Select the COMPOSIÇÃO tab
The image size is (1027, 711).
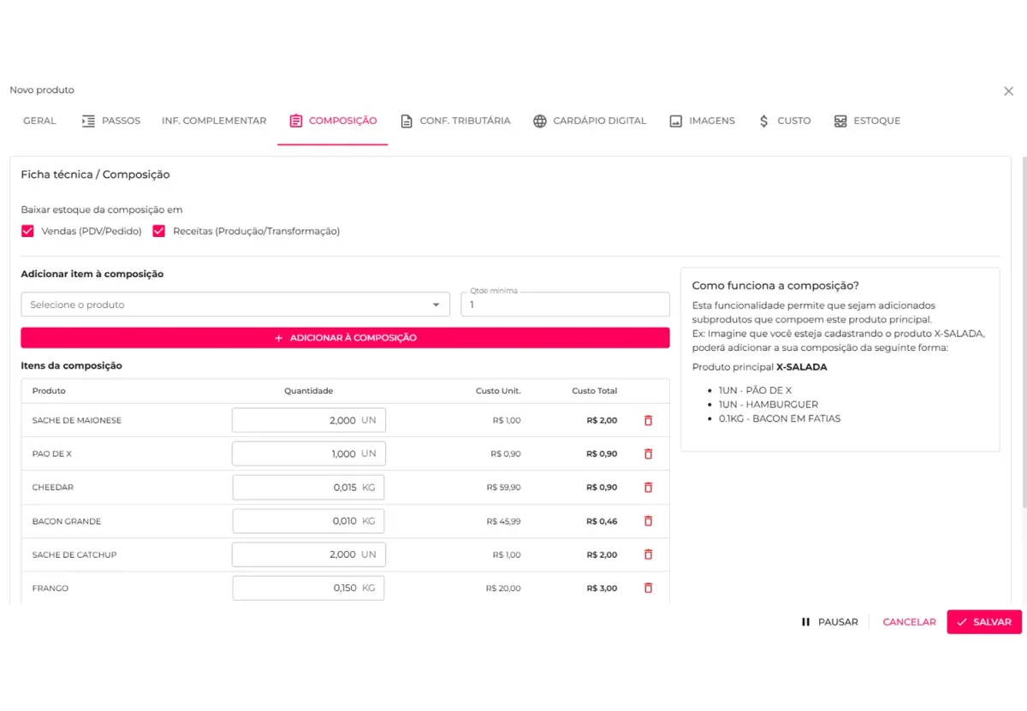pos(333,121)
